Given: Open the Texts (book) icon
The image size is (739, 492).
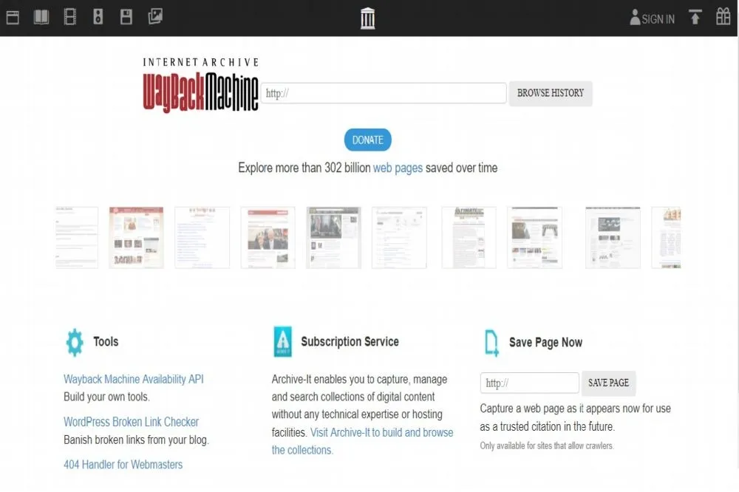Looking at the screenshot, I should pyautogui.click(x=41, y=17).
